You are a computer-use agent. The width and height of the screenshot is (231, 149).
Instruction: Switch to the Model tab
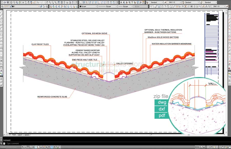point(14,135)
